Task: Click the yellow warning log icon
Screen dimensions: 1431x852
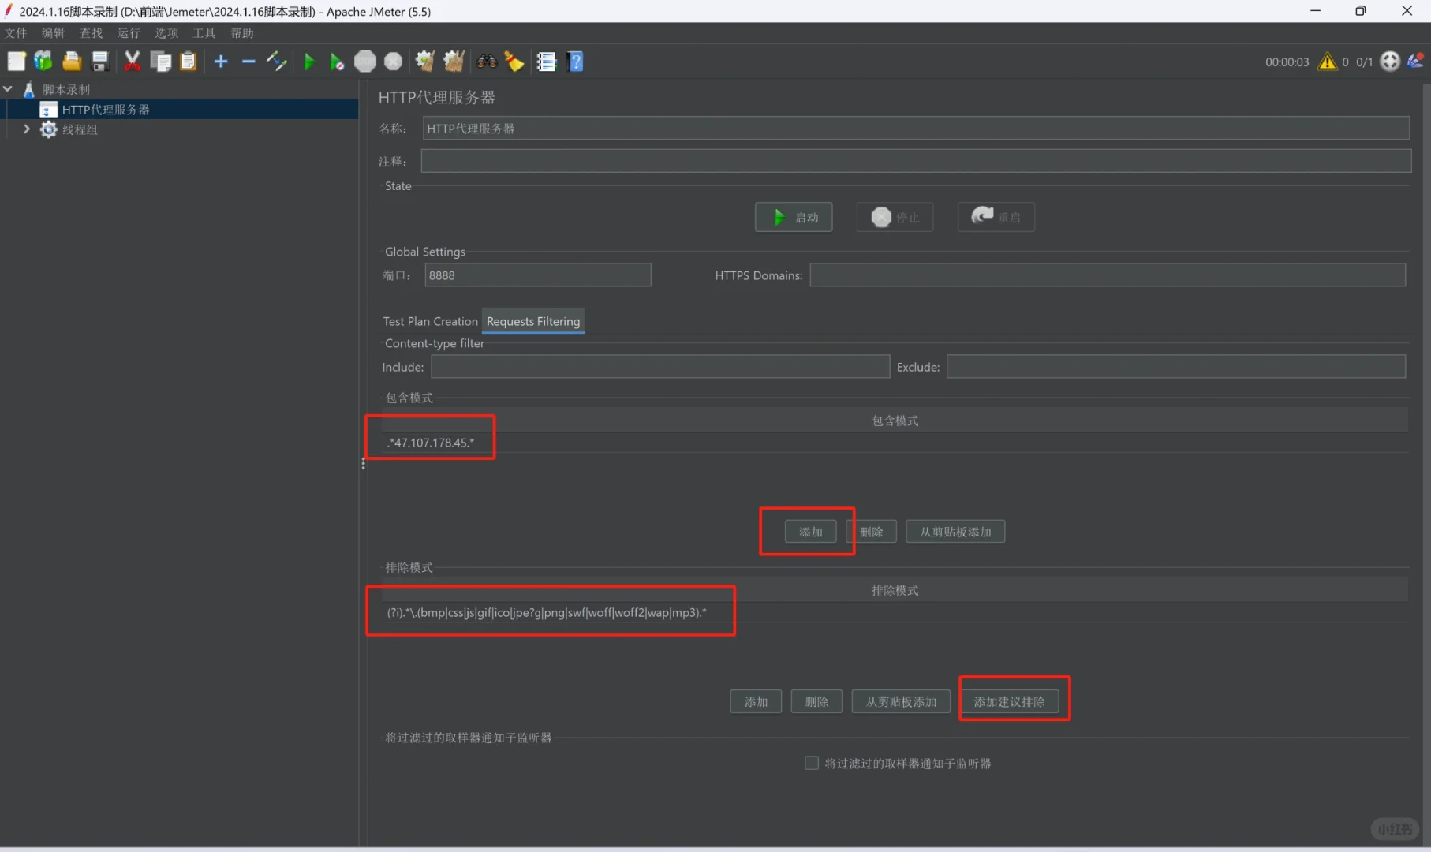Action: [x=1328, y=62]
